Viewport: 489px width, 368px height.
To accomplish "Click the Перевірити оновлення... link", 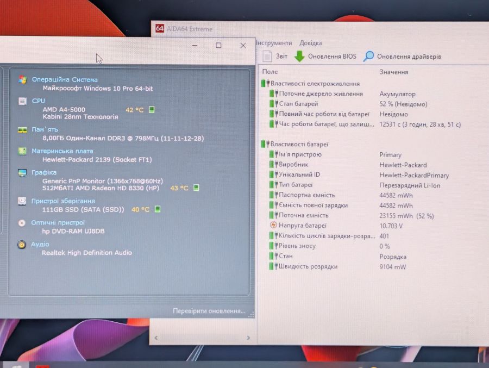I will pos(209,311).
